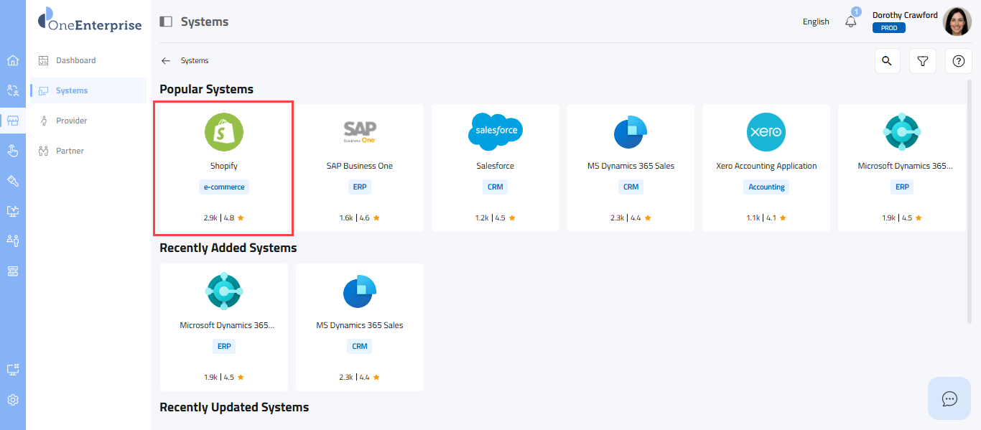
Task: Click the OneEnterprise logo
Action: pos(90,21)
